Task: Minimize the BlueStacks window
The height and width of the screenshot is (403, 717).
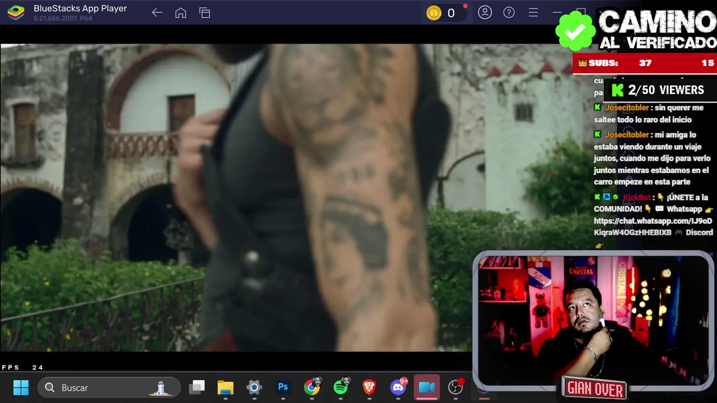Action: pos(557,12)
